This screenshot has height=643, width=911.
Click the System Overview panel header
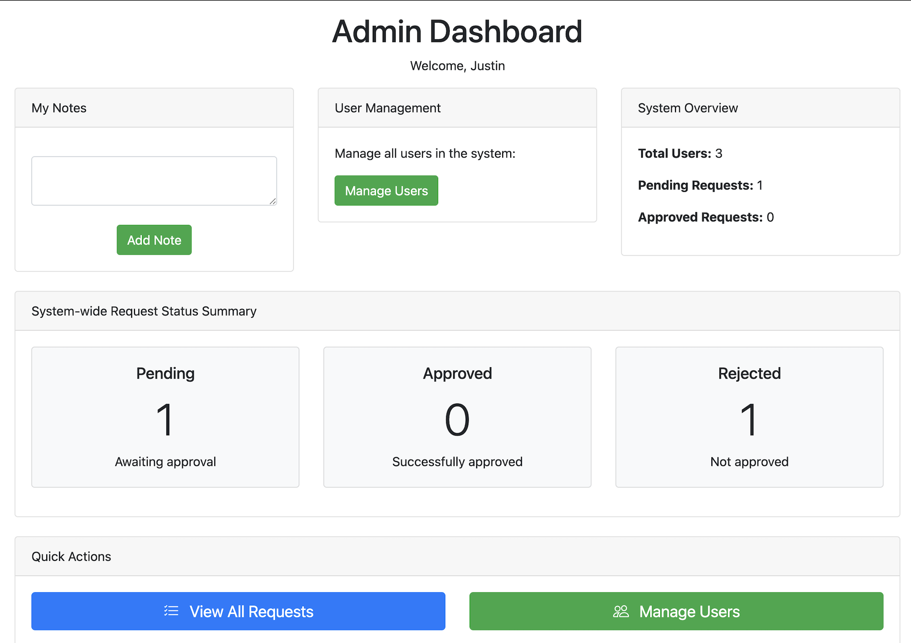pyautogui.click(x=688, y=107)
